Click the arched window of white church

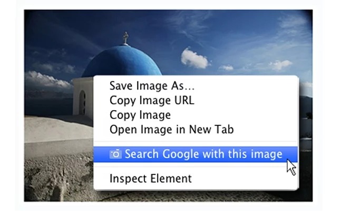[x=82, y=102]
